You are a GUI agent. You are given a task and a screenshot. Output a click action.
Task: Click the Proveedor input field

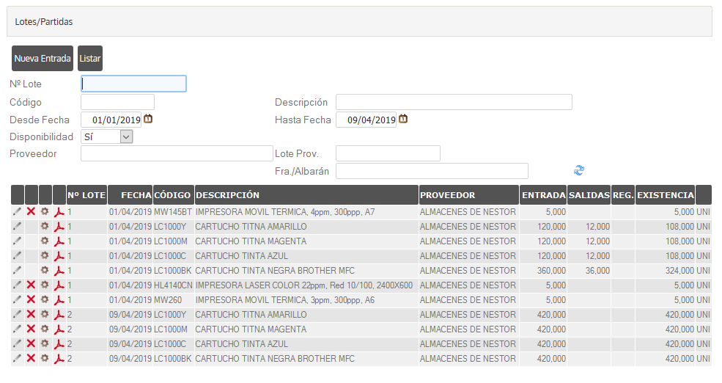[x=176, y=153]
